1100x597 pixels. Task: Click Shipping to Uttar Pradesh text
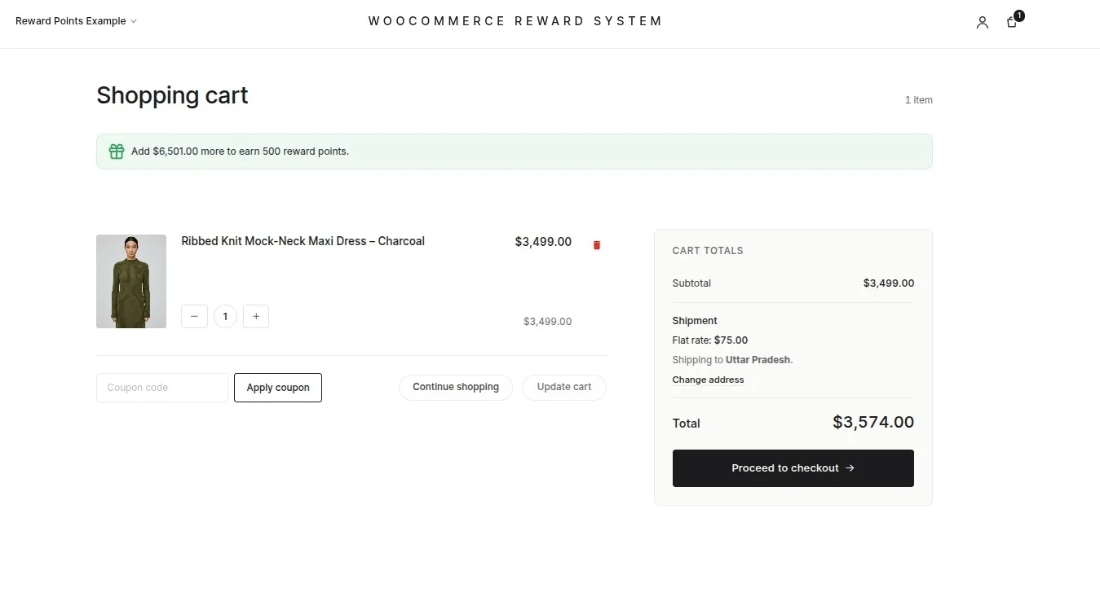click(x=732, y=360)
